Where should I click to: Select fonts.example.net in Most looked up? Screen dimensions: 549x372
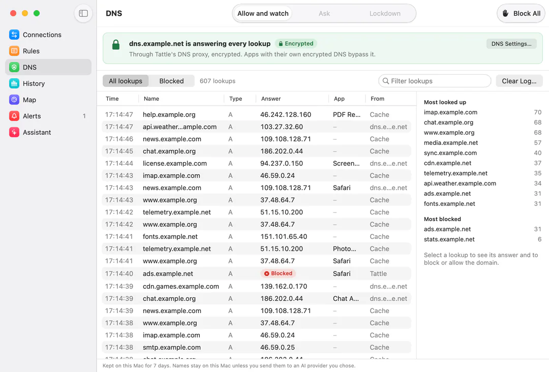coord(482,204)
